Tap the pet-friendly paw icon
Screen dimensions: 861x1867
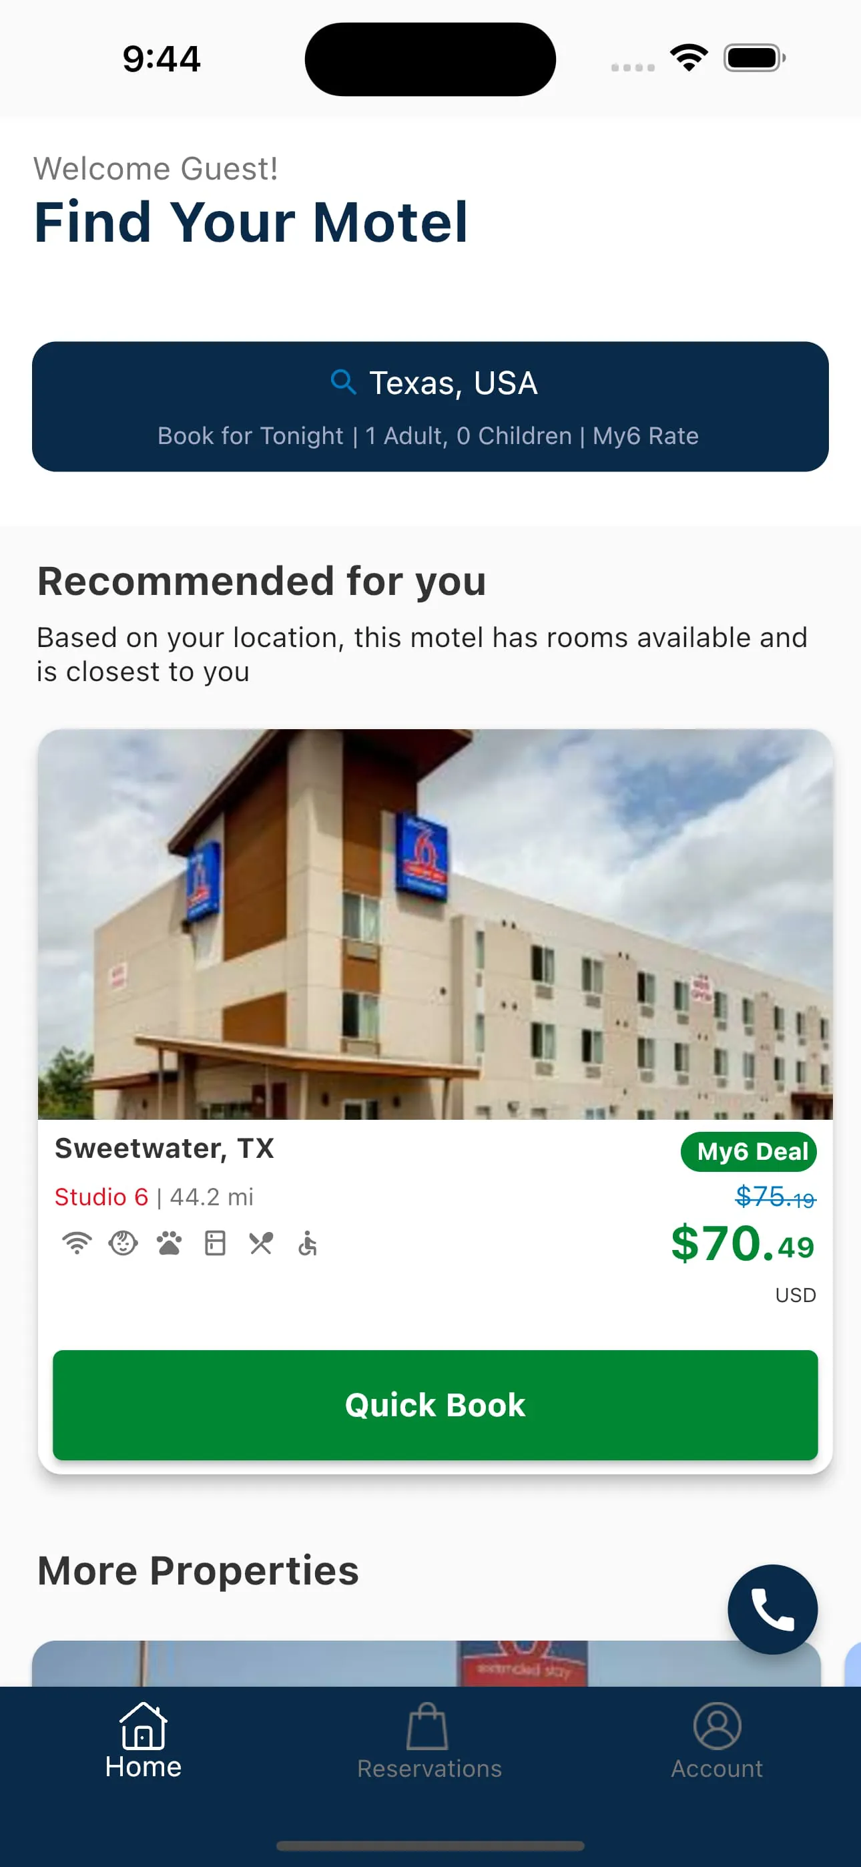click(x=169, y=1243)
